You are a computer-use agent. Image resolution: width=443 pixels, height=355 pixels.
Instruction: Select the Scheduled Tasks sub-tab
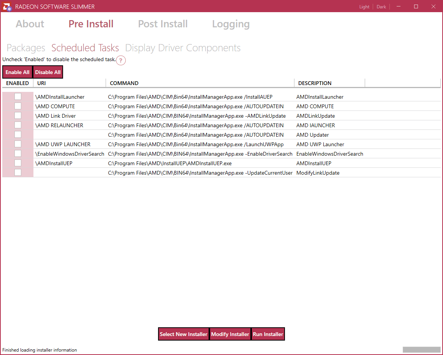pyautogui.click(x=85, y=48)
